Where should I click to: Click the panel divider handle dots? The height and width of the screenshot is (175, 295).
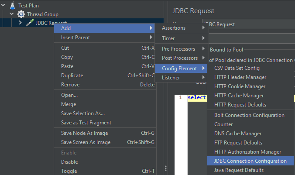click(x=165, y=168)
